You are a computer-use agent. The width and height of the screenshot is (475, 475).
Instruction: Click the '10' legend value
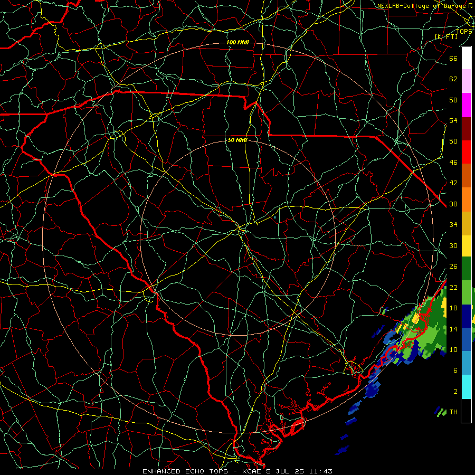pyautogui.click(x=453, y=349)
